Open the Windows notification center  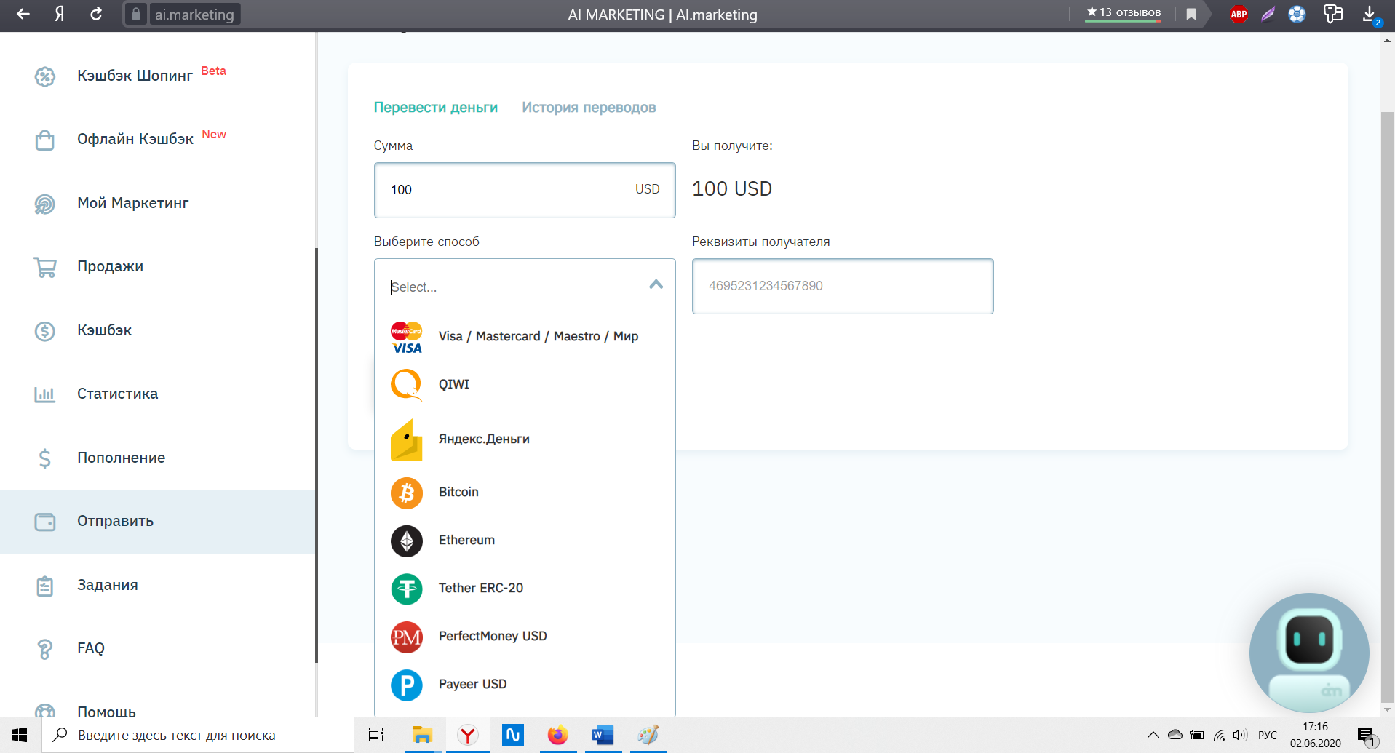pos(1367,735)
